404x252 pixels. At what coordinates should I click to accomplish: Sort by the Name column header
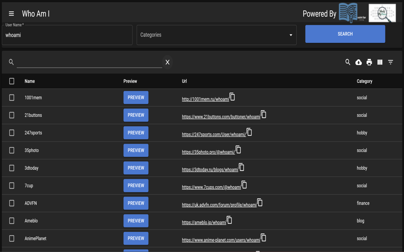coord(30,81)
